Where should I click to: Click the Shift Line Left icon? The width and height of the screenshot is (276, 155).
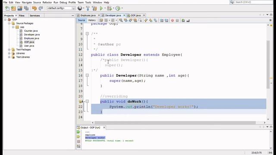[162, 20]
